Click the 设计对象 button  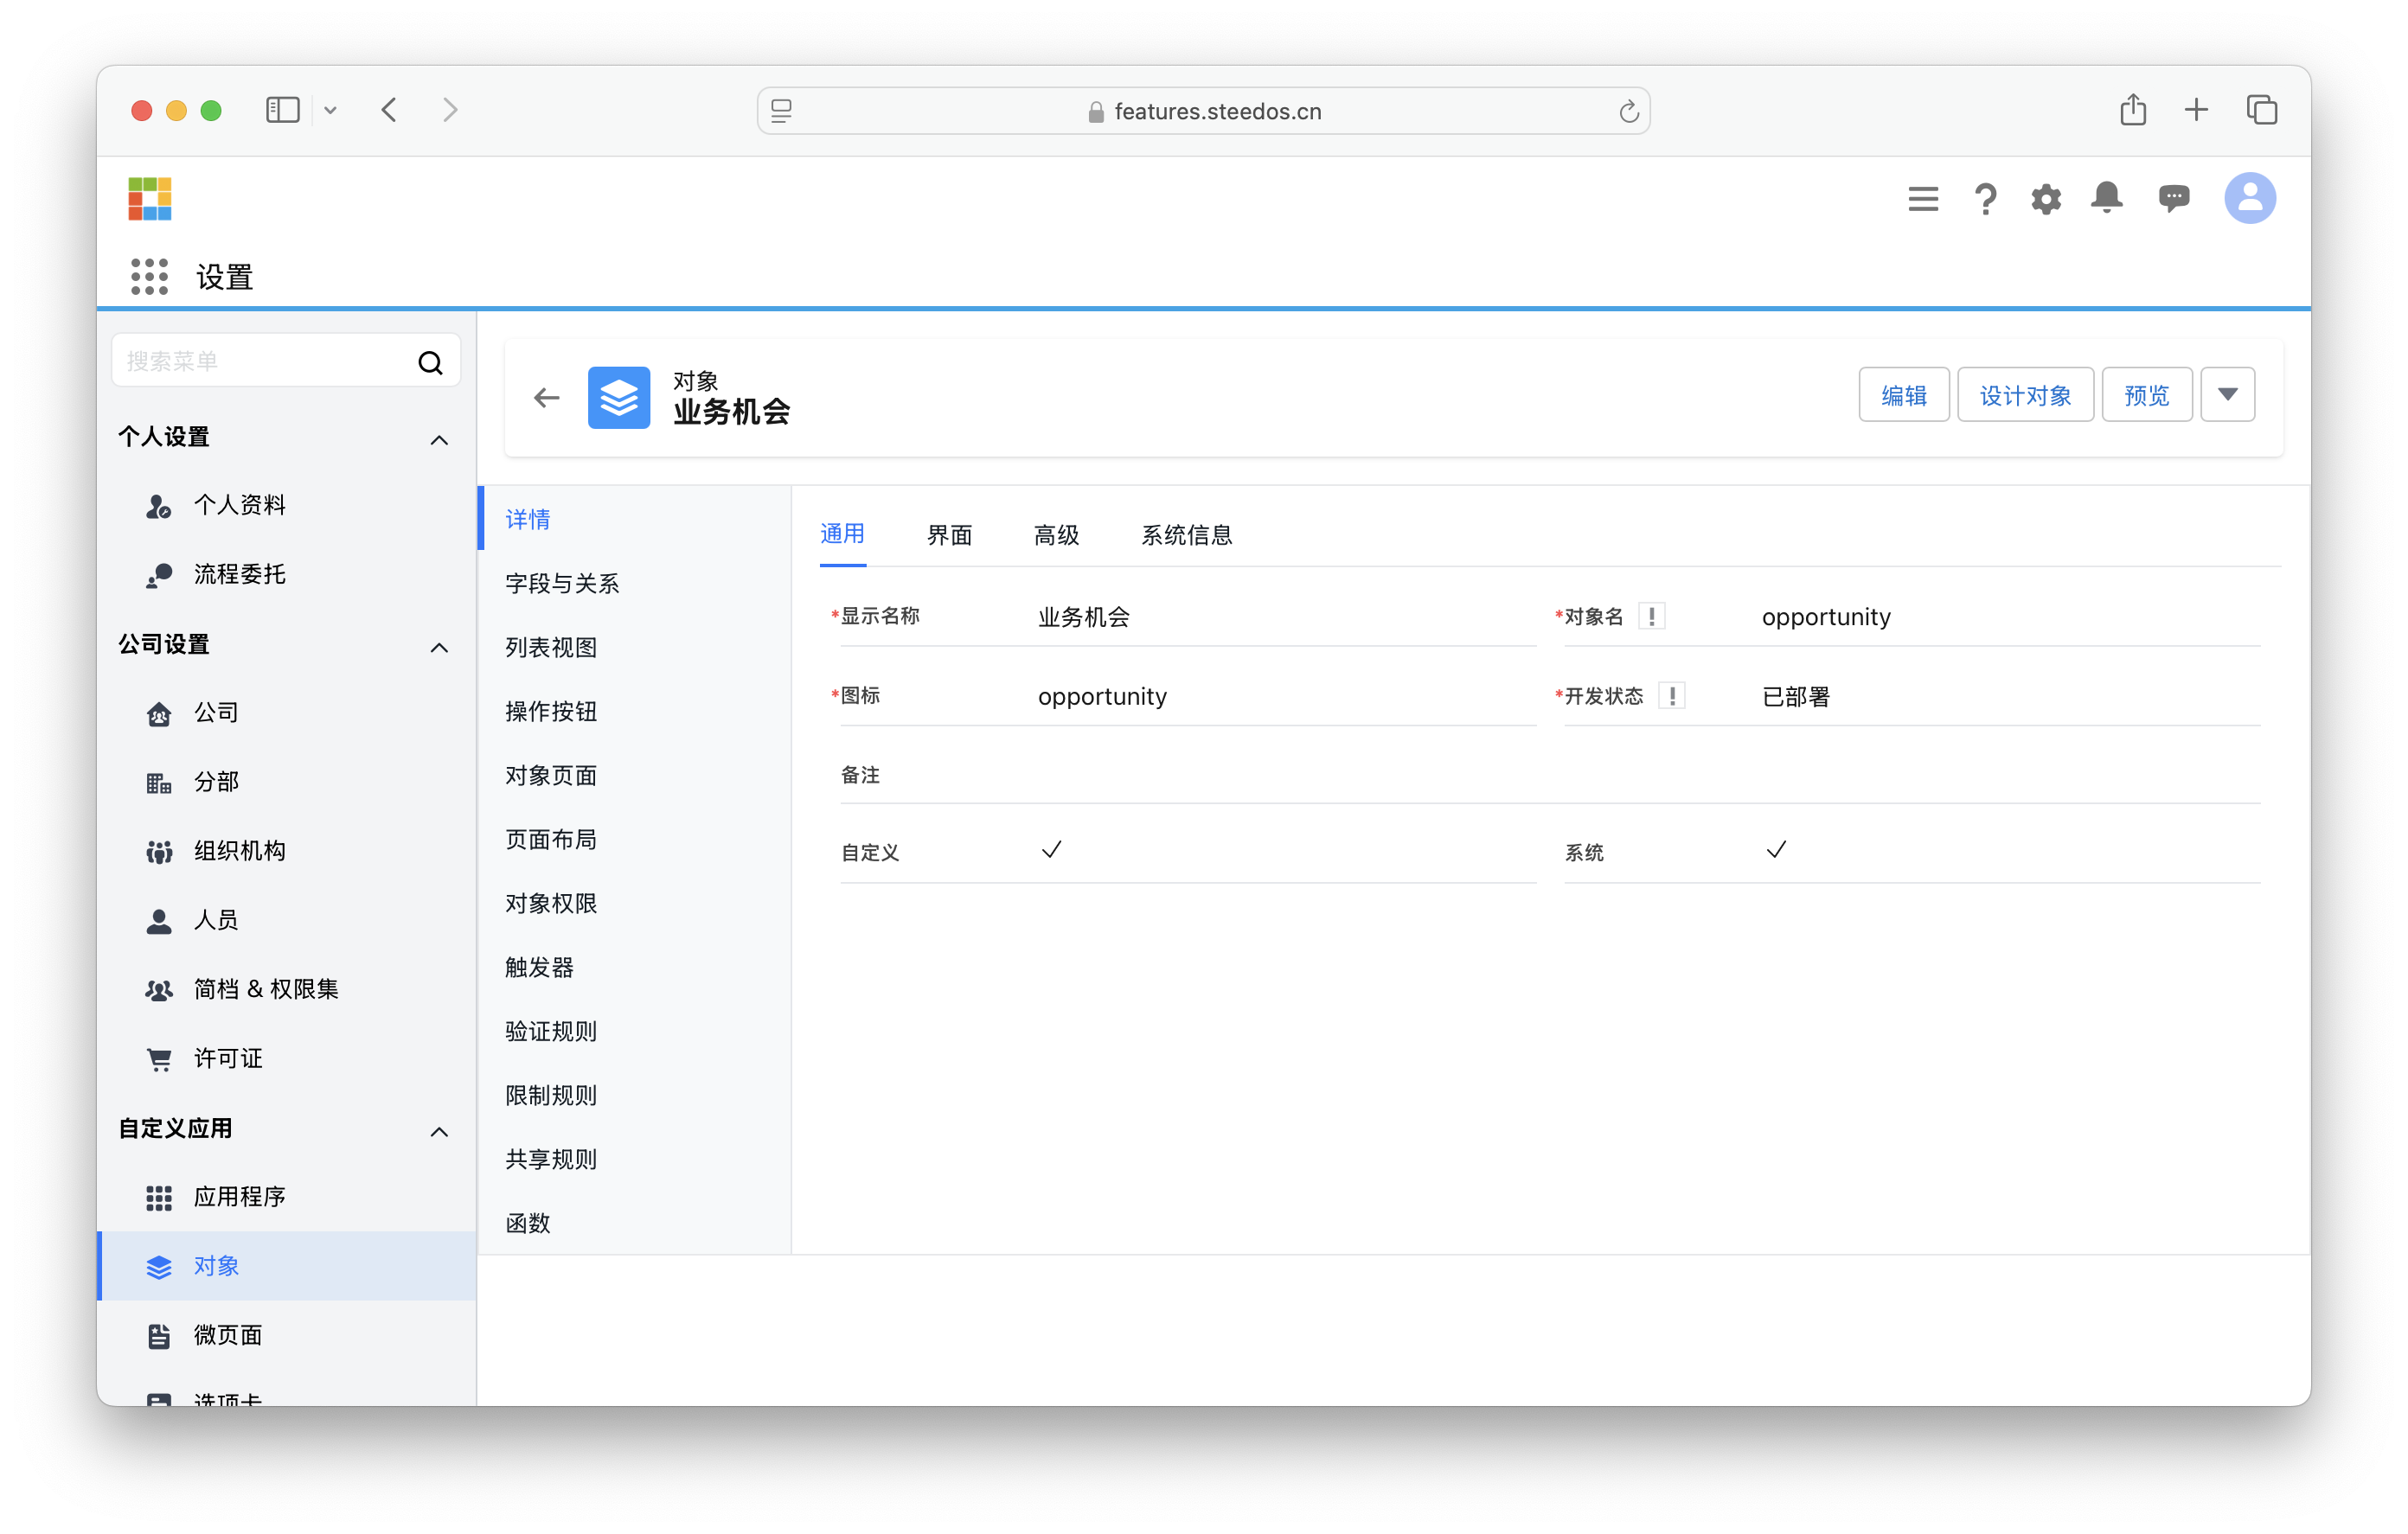click(x=2025, y=395)
